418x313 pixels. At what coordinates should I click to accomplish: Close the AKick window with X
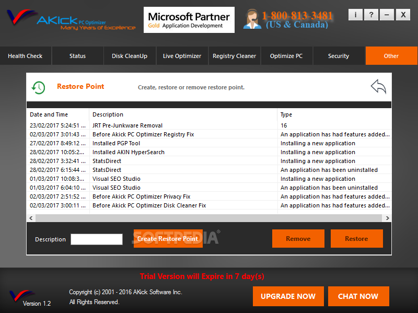coord(403,15)
